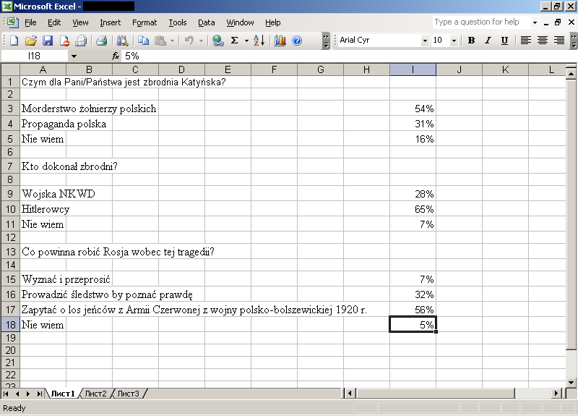This screenshot has width=578, height=416.
Task: Click the Open file folder icon
Action: coord(30,41)
